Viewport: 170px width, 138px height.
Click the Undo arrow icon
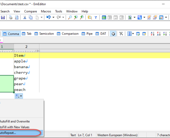pyautogui.click(x=48, y=18)
